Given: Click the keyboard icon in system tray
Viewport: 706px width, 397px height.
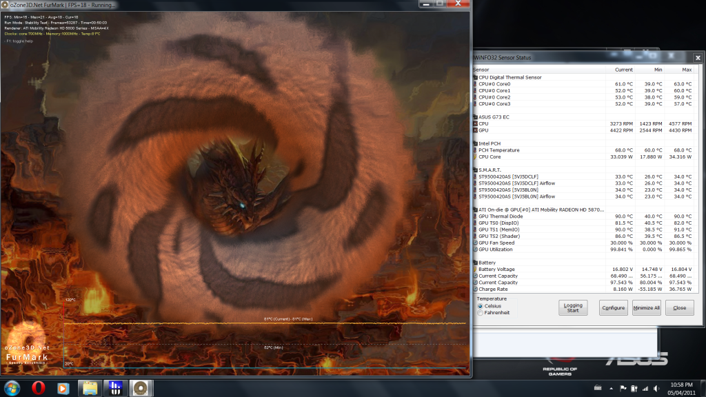Looking at the screenshot, I should tap(598, 388).
